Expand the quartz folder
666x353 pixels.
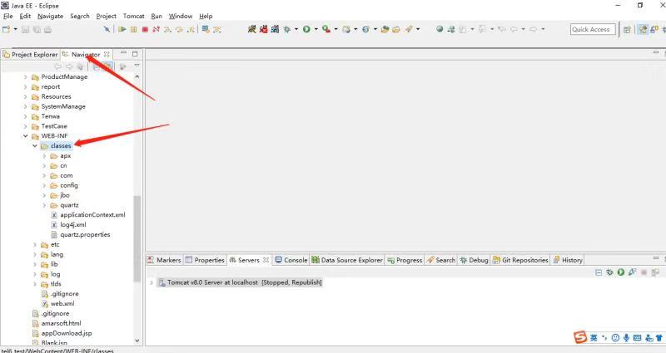tap(44, 205)
